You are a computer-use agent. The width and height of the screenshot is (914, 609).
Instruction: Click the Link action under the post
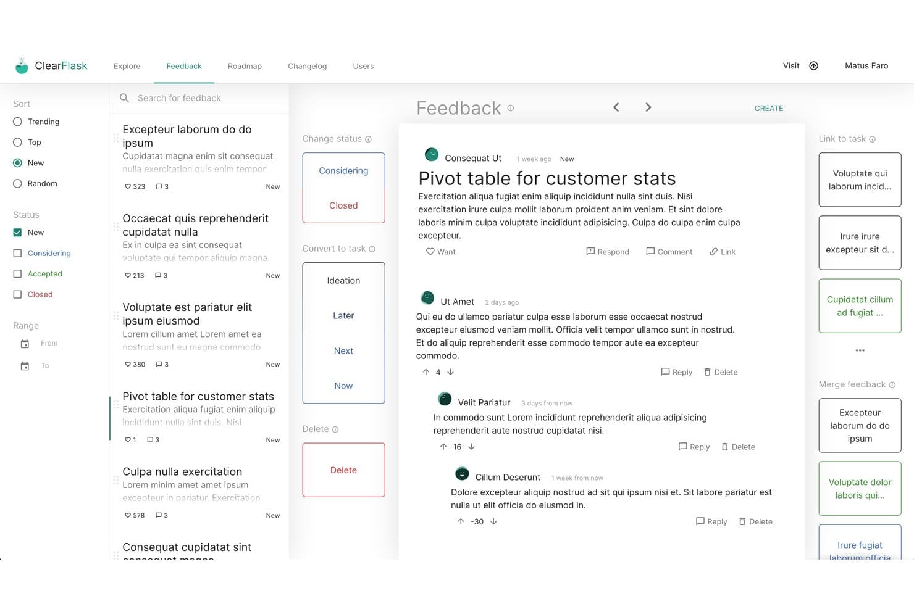click(x=723, y=252)
